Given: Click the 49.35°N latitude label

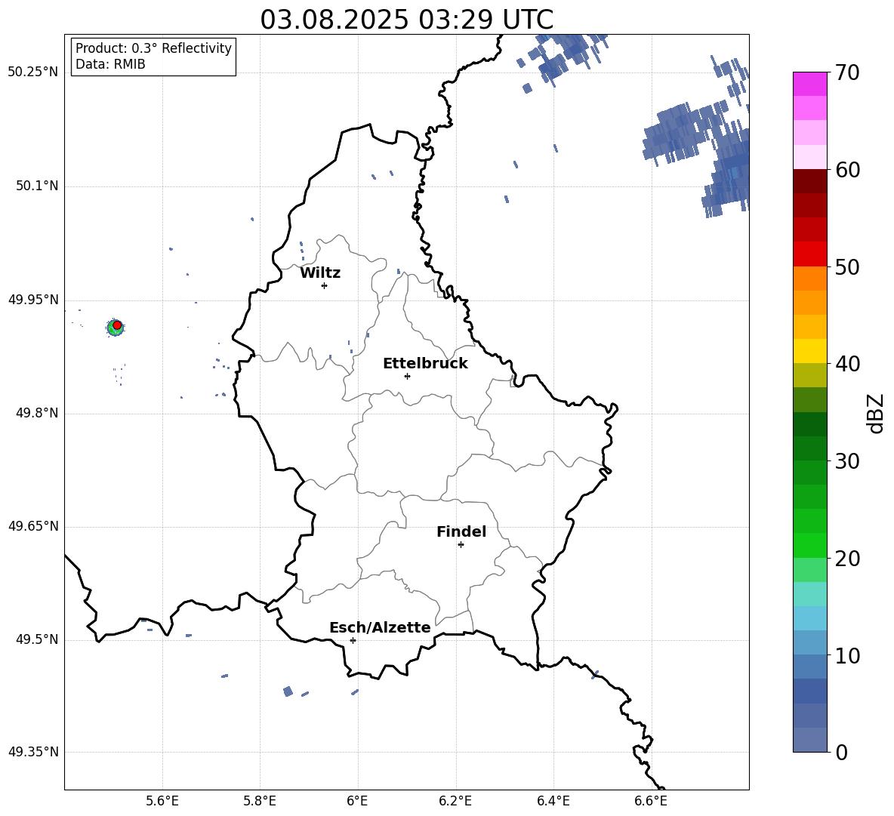Looking at the screenshot, I should point(33,752).
